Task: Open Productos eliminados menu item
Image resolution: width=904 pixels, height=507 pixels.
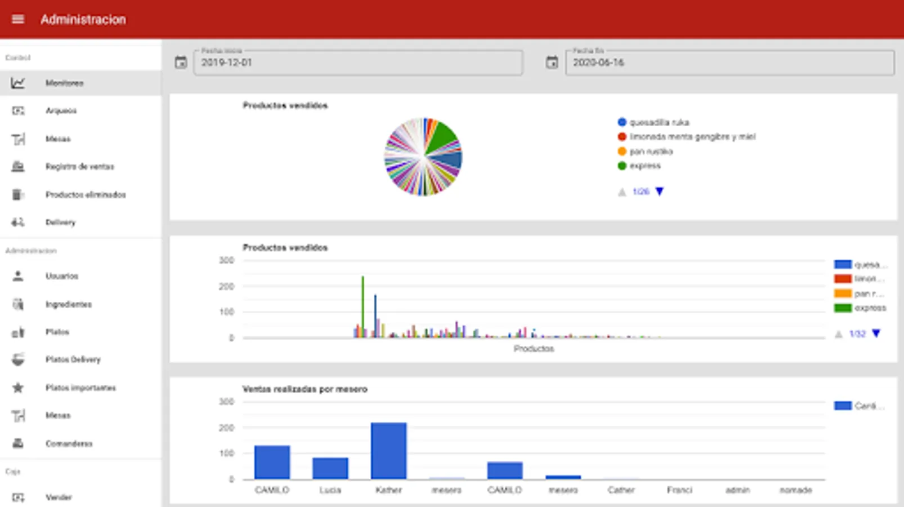Action: (x=80, y=194)
